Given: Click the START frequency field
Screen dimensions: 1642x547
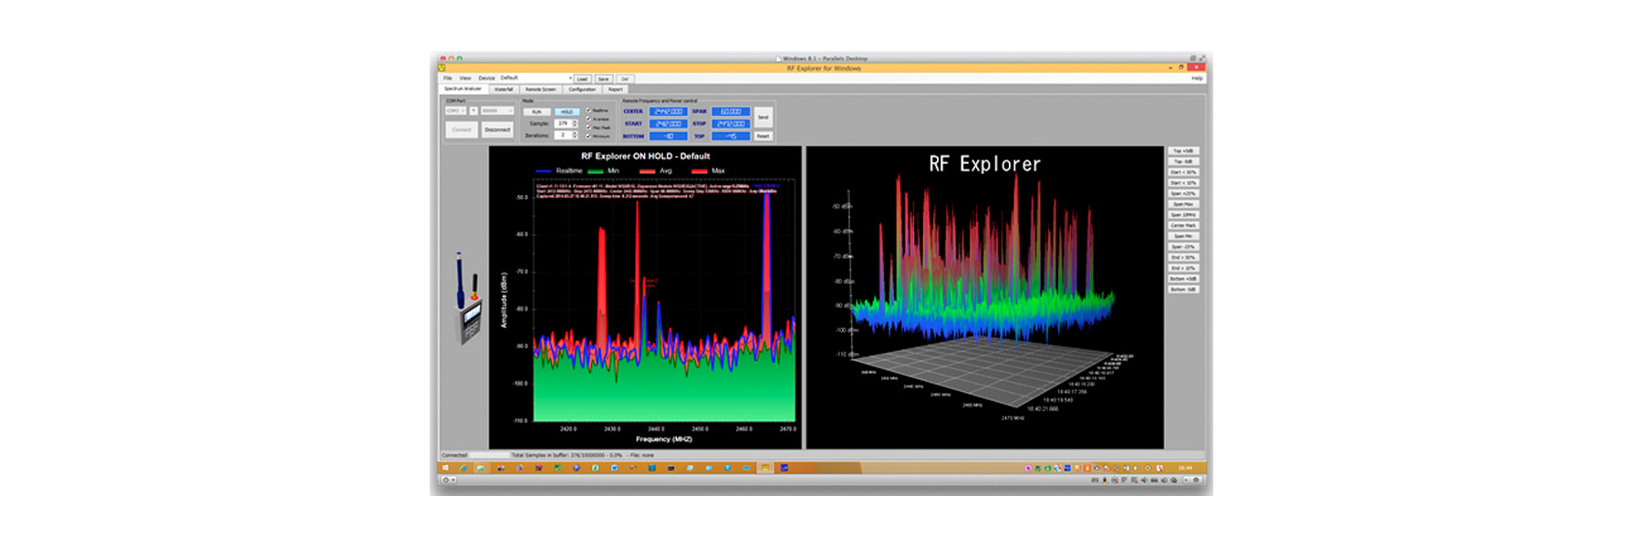Looking at the screenshot, I should coord(668,123).
